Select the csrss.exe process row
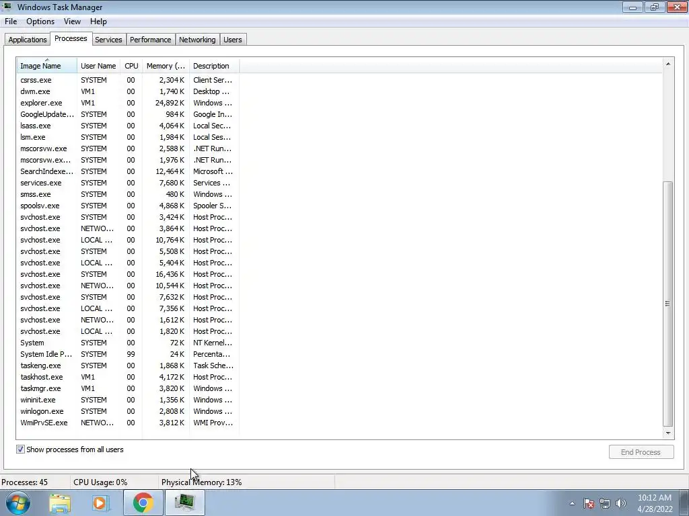 (x=127, y=80)
